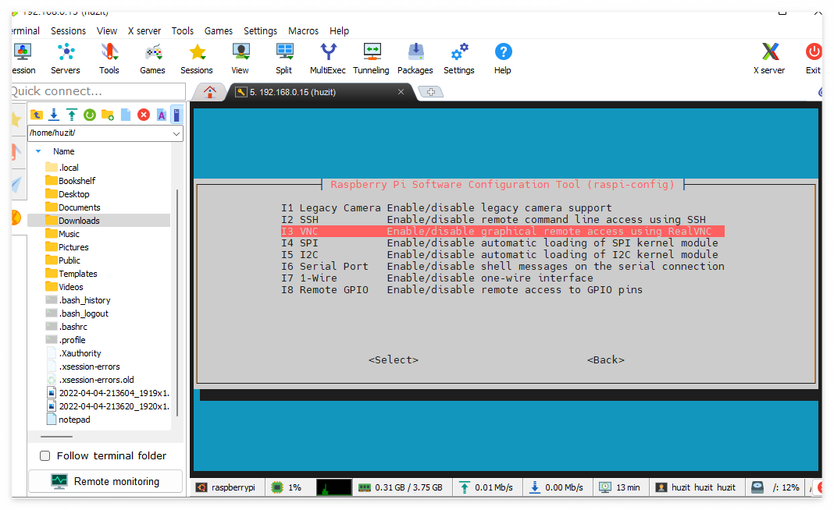Click the Help question mark toolbar icon
834x510 pixels.
tap(503, 58)
